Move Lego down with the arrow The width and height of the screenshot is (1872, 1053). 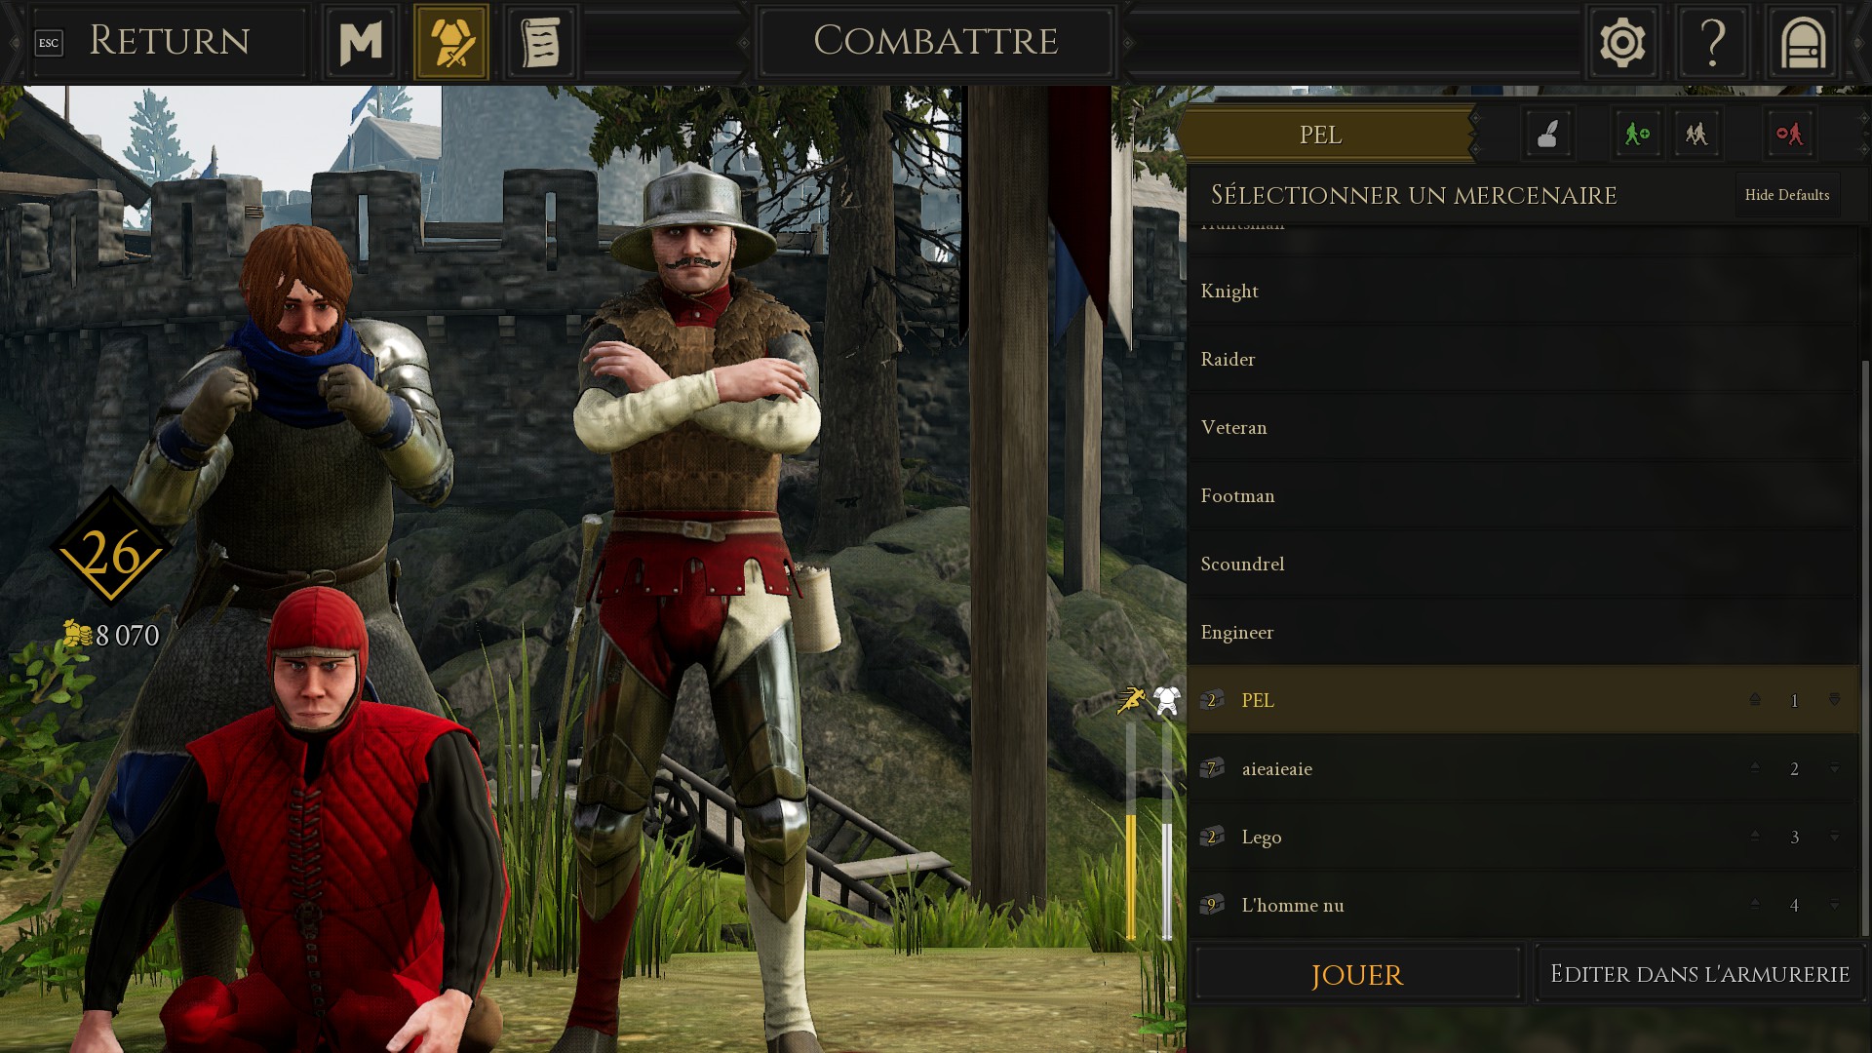tap(1834, 836)
